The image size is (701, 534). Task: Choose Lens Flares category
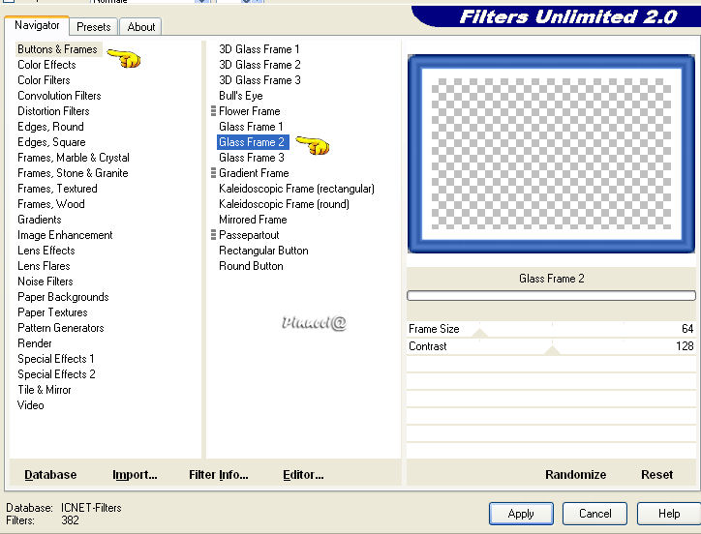coord(44,266)
